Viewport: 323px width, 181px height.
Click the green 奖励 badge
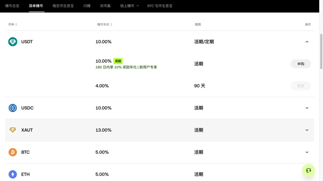(118, 61)
